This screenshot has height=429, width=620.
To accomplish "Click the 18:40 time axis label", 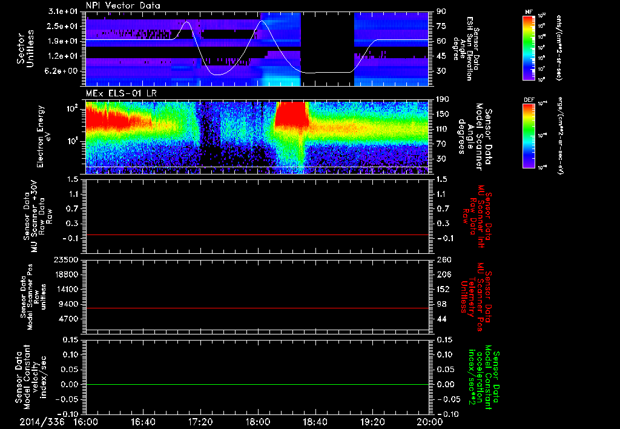I will tap(315, 422).
